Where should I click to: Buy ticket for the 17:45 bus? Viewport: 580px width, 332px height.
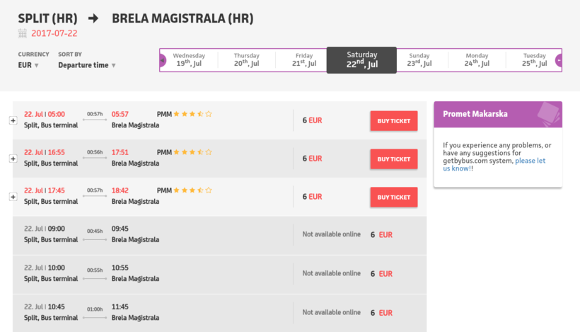tap(393, 198)
